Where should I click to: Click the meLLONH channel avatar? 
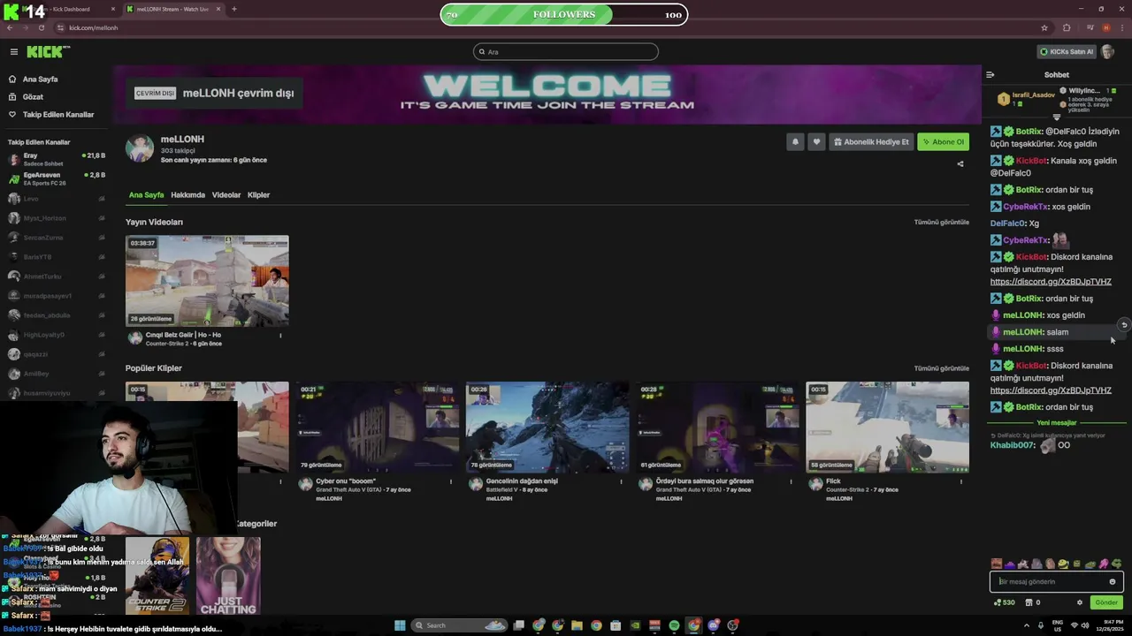140,148
